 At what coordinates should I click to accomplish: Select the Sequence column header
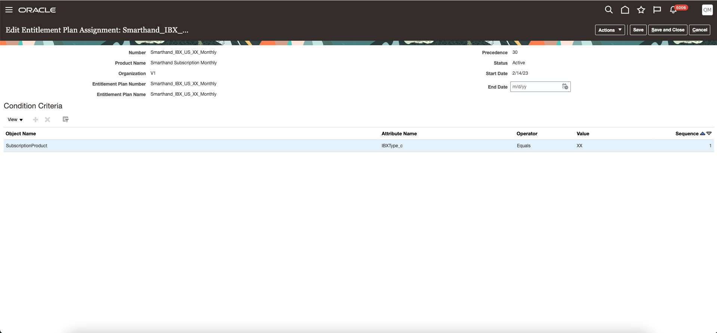coord(687,133)
